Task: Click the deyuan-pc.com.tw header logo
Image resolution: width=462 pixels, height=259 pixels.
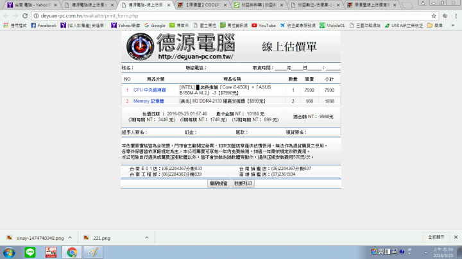Action: 180,47
